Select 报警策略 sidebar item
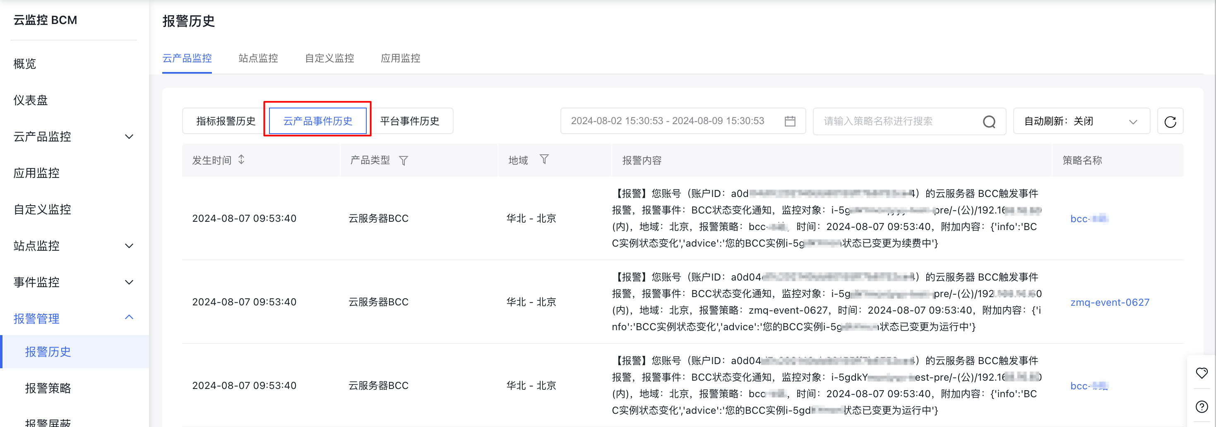 [x=48, y=388]
